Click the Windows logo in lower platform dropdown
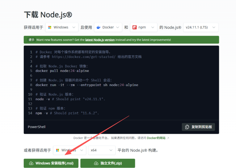Screen dimensions: 236x168 click(x=58, y=150)
